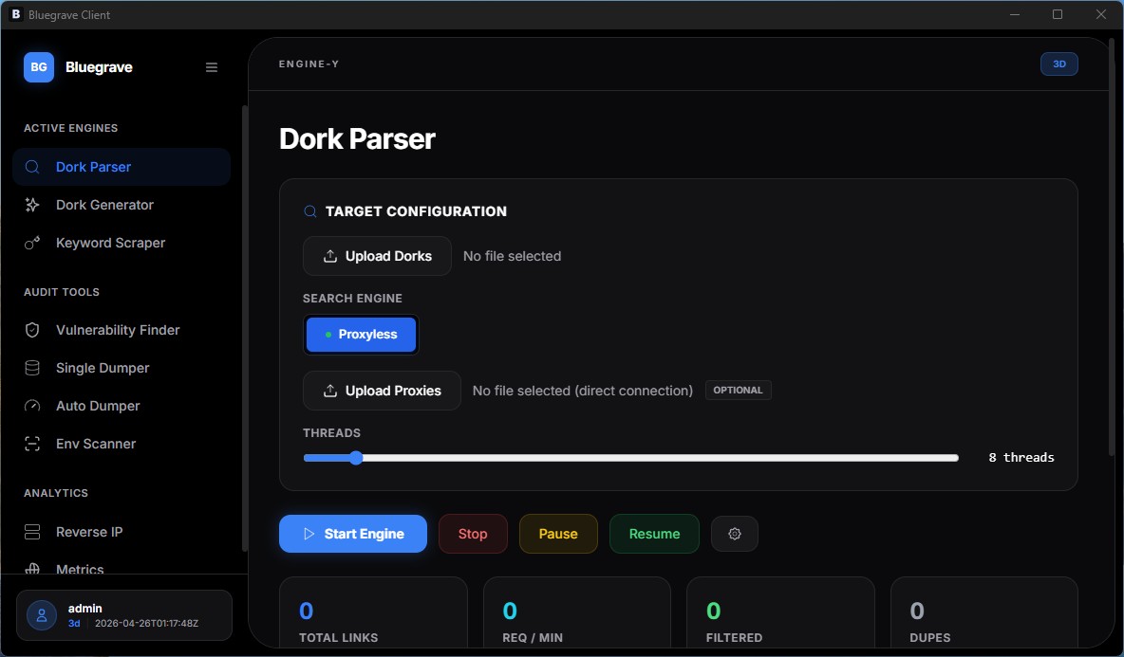
Task: Collapse the sidebar with the hamburger icon
Action: click(x=211, y=66)
